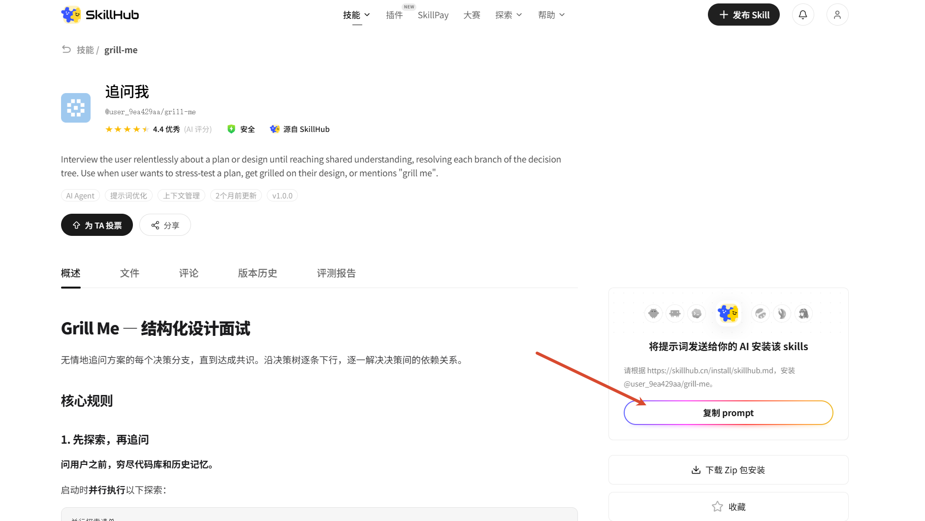The image size is (925, 521).
Task: Click the 1. 先探索，再追问 heading
Action: pos(105,440)
